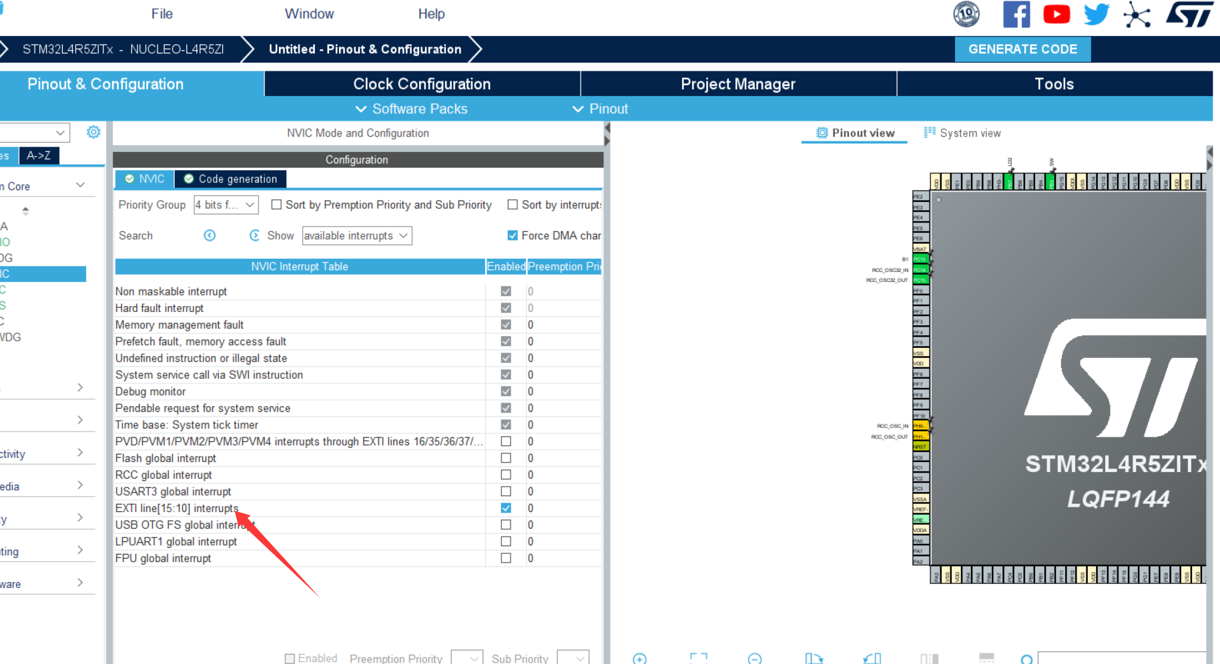Screen dimensions: 1220x664
Task: Open the Help menu
Action: coord(431,14)
